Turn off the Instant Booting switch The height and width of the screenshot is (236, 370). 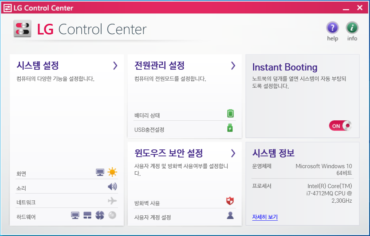click(340, 126)
